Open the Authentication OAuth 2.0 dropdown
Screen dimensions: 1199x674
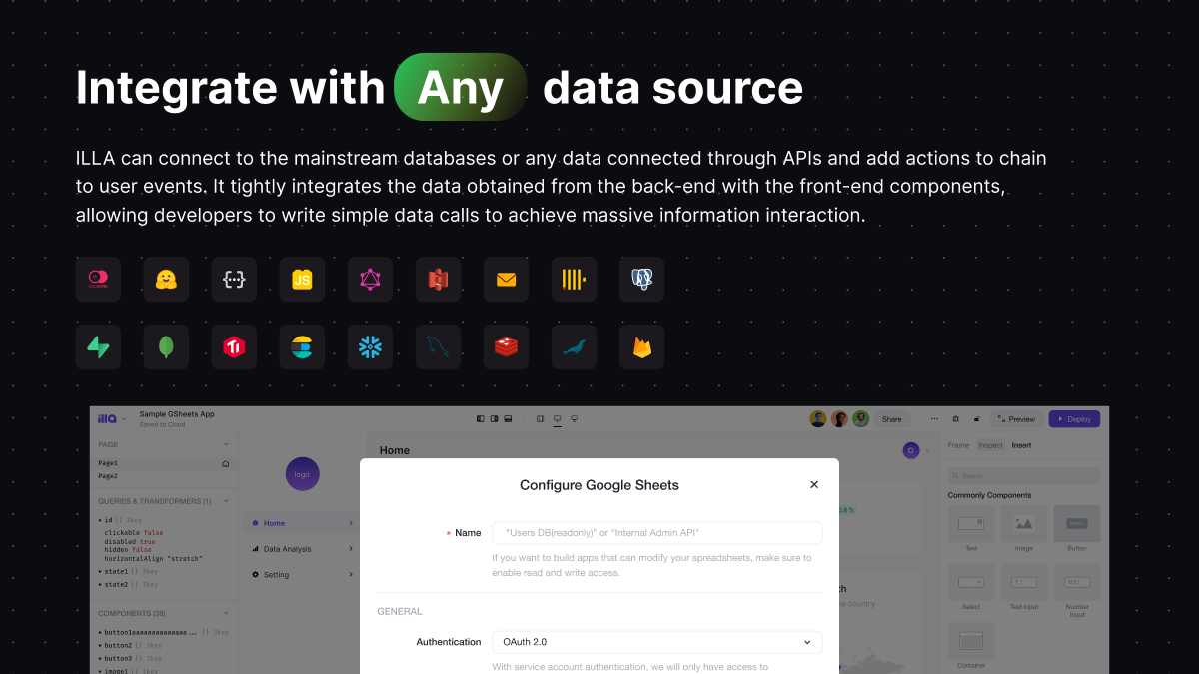pos(657,642)
